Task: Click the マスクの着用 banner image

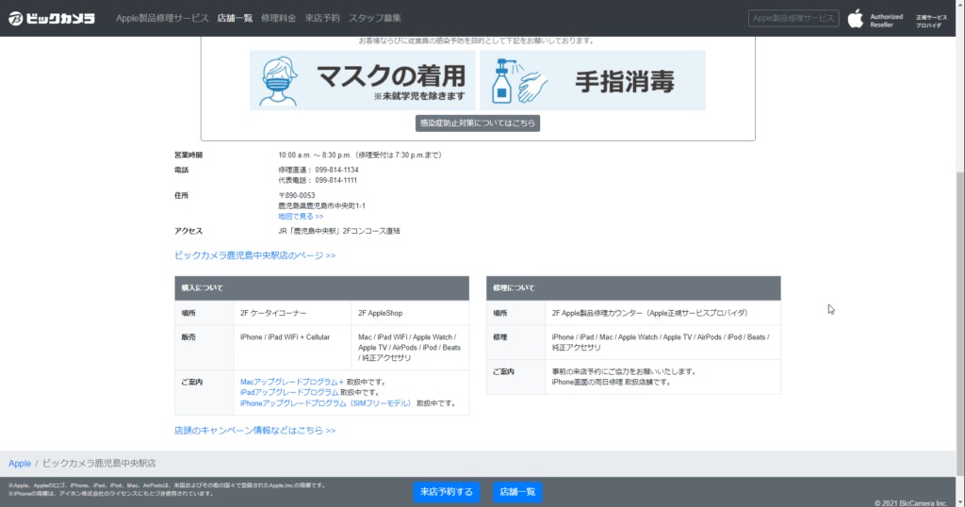Action: (x=363, y=81)
